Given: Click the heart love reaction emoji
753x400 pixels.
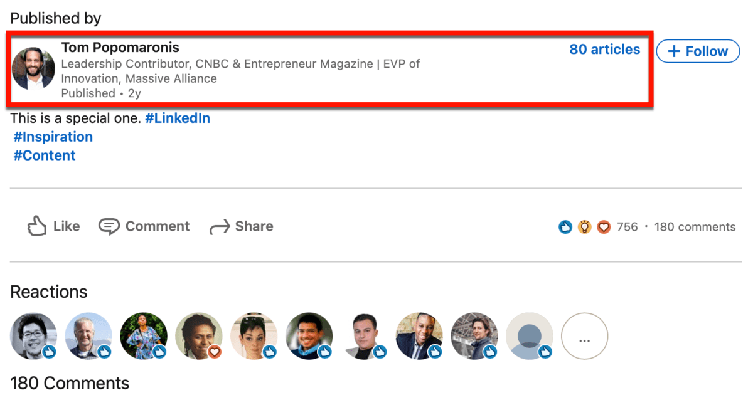Looking at the screenshot, I should (x=604, y=227).
